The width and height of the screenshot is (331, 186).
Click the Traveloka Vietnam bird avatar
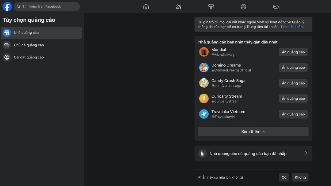[204, 114]
